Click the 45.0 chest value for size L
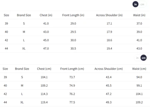150x108 pixels. (x=46, y=40)
